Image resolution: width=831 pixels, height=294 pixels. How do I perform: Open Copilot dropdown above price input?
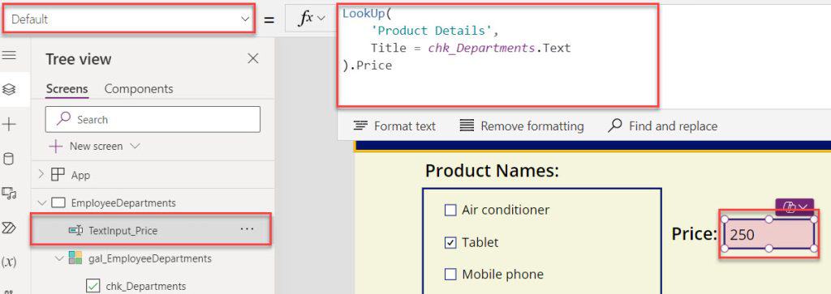tap(795, 207)
